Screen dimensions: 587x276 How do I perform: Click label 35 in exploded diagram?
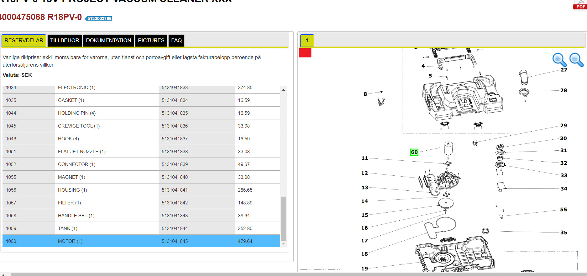(563, 233)
